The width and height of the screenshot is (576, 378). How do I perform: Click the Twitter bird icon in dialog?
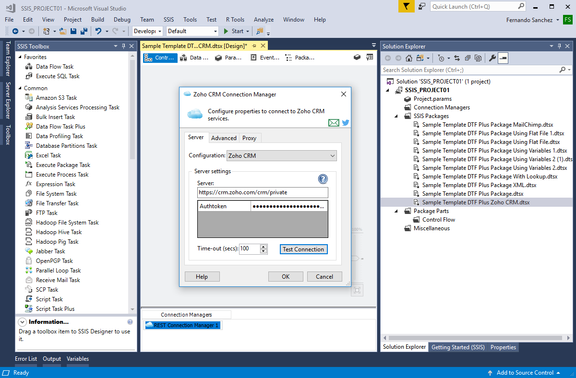click(345, 123)
